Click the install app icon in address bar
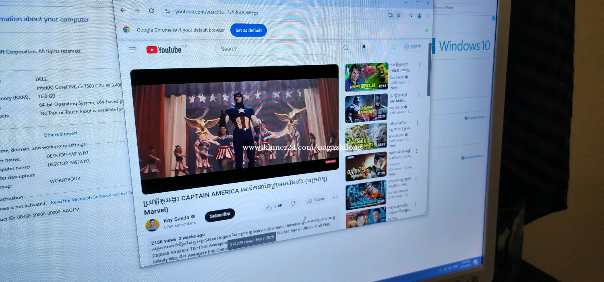Viewport: 604px width, 282px height. point(390,15)
